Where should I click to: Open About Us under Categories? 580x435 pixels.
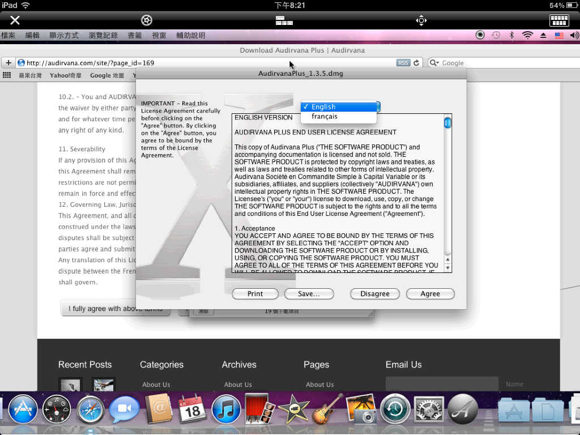point(156,385)
